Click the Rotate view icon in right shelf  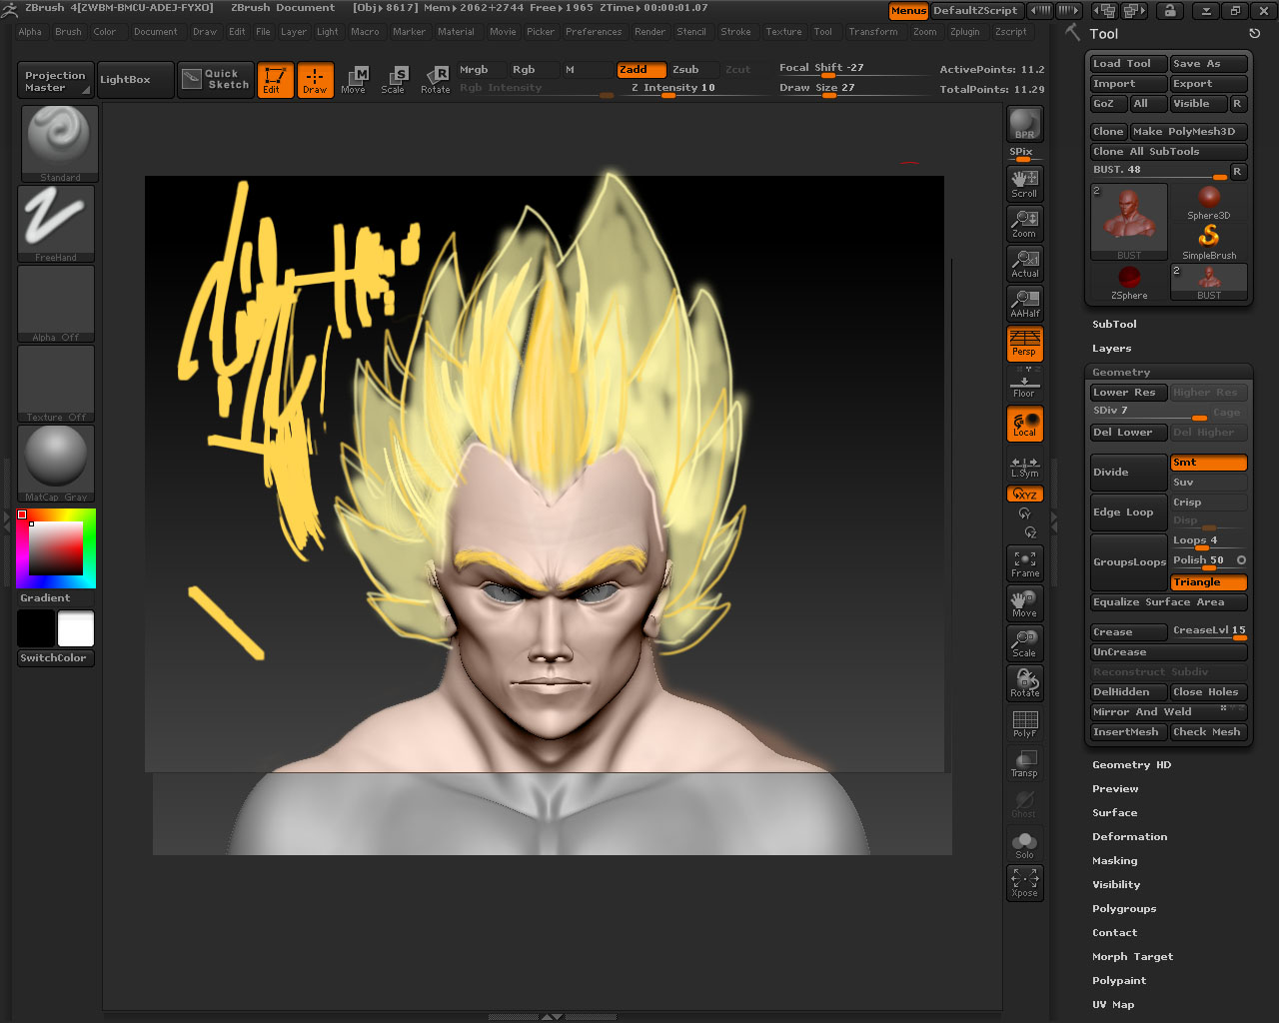tap(1024, 683)
